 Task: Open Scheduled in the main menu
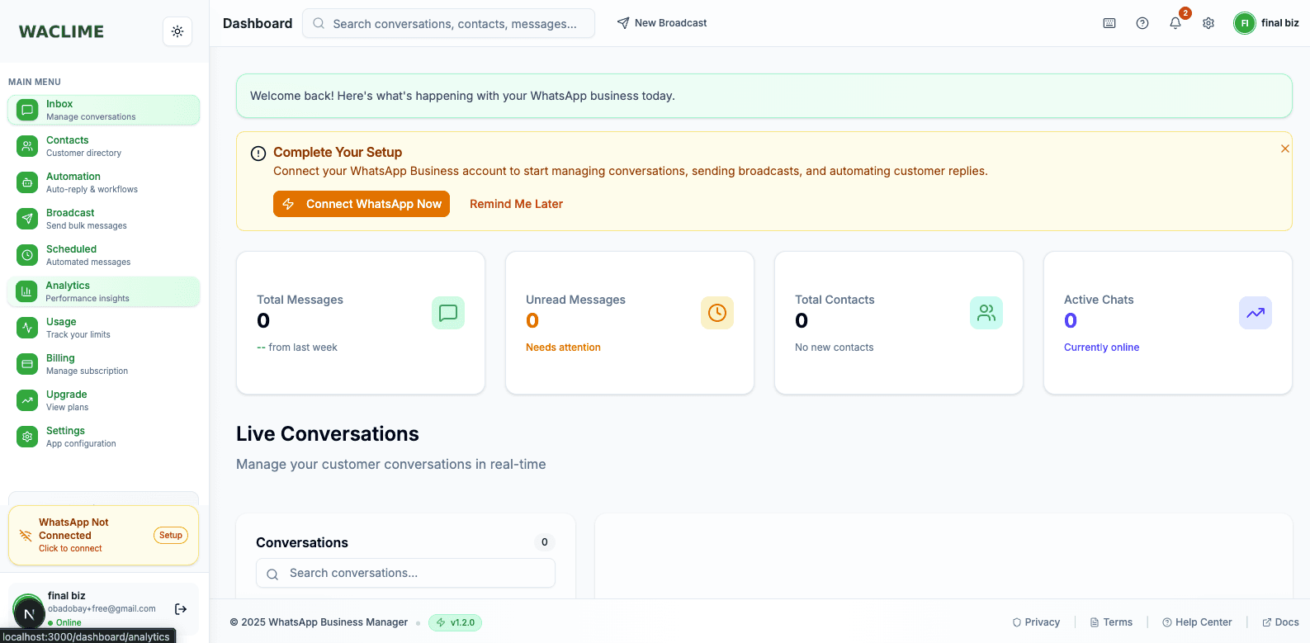click(x=103, y=255)
